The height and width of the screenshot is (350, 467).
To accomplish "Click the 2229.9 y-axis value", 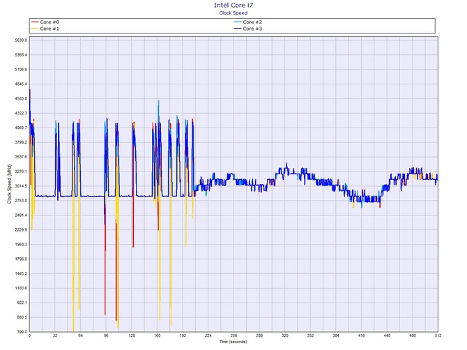I will tap(21, 230).
